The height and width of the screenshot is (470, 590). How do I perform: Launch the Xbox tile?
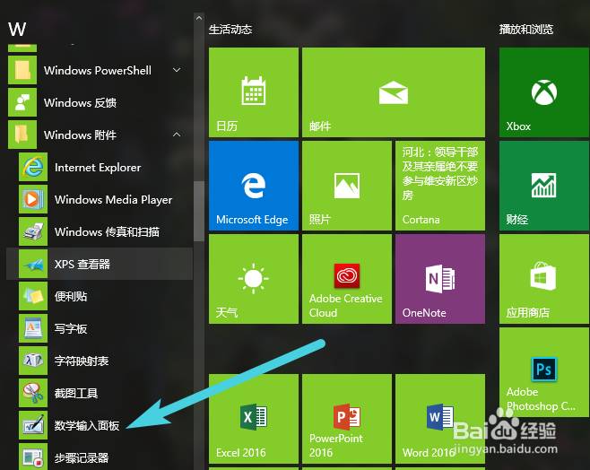click(x=544, y=92)
